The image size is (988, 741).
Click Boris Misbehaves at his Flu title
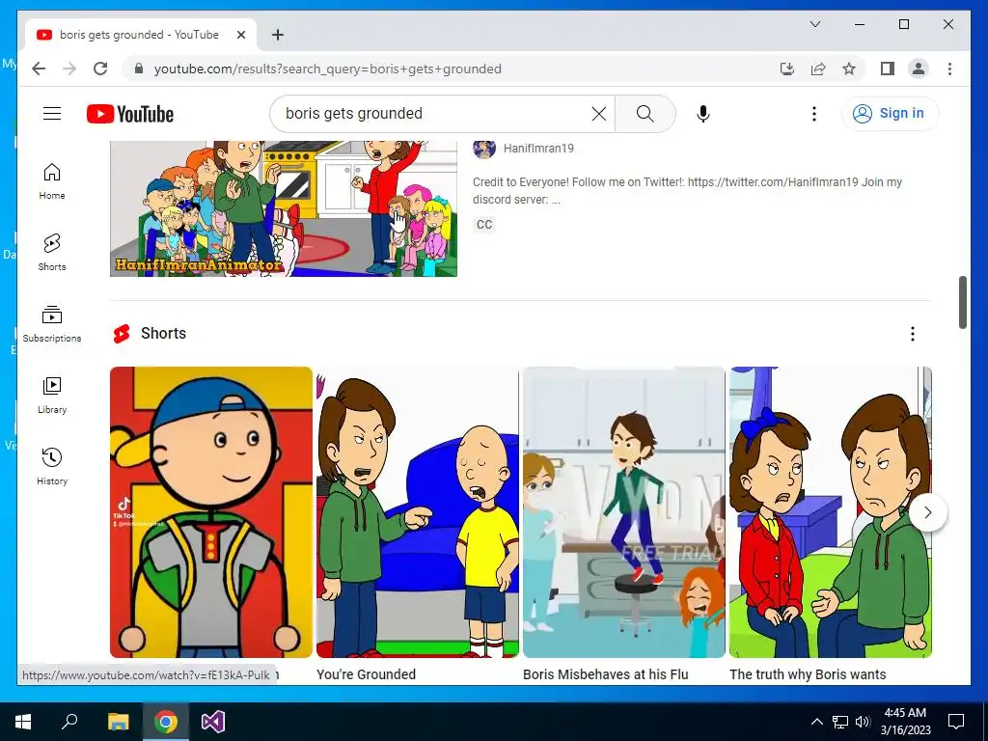tap(606, 674)
